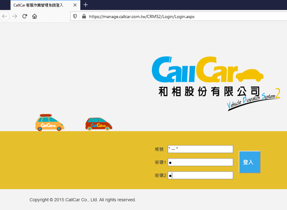Click the red CallCar car image
The height and width of the screenshot is (210, 287).
(x=99, y=124)
